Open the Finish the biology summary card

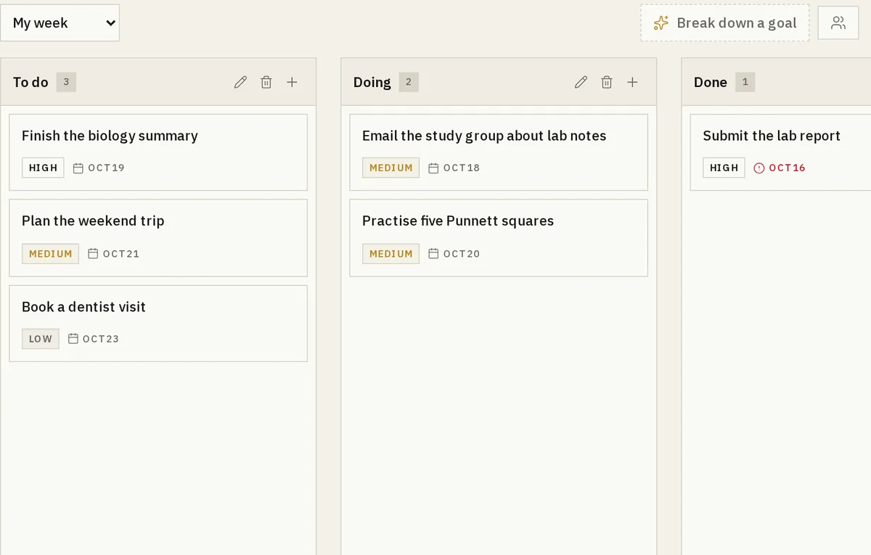[x=158, y=152]
